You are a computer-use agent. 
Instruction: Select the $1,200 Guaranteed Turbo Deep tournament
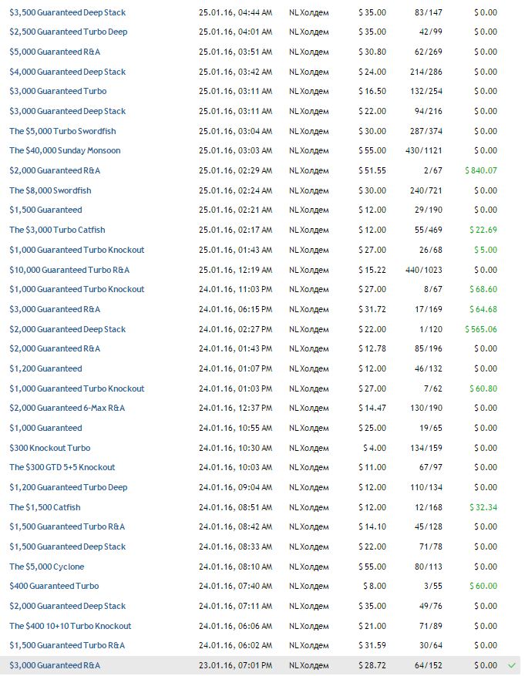pyautogui.click(x=68, y=487)
